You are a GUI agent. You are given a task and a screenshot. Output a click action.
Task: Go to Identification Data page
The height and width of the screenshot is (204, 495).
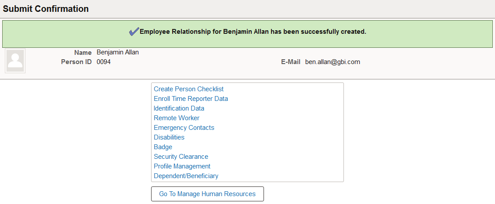click(179, 108)
